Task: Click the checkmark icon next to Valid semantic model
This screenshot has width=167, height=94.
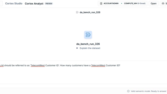Action: click(128, 91)
